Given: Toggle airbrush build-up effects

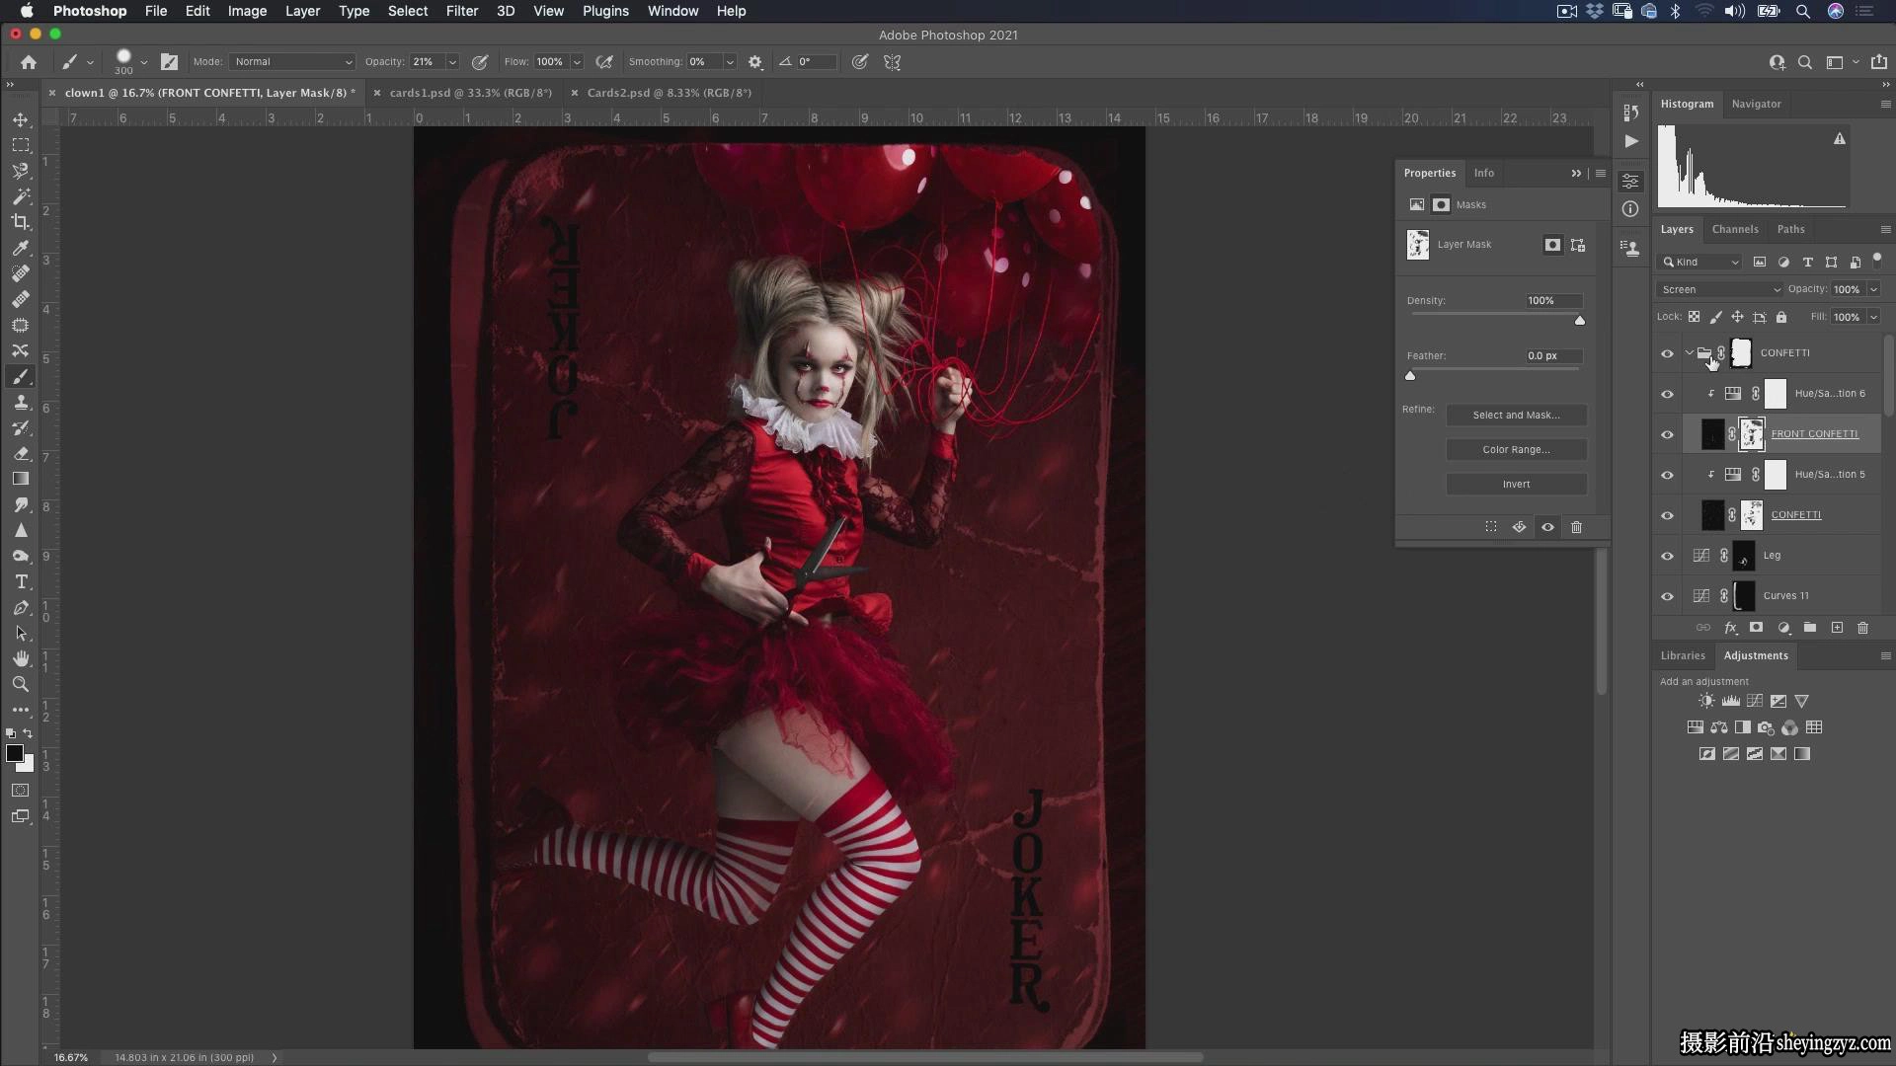Looking at the screenshot, I should pos(604,61).
